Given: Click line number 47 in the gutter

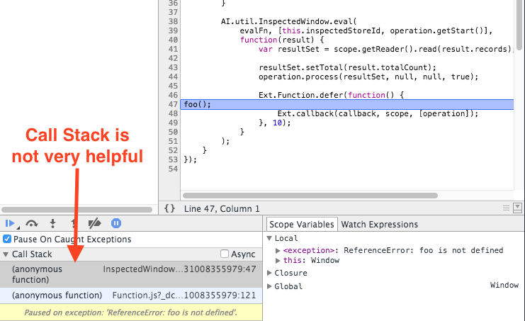Looking at the screenshot, I should click(173, 104).
